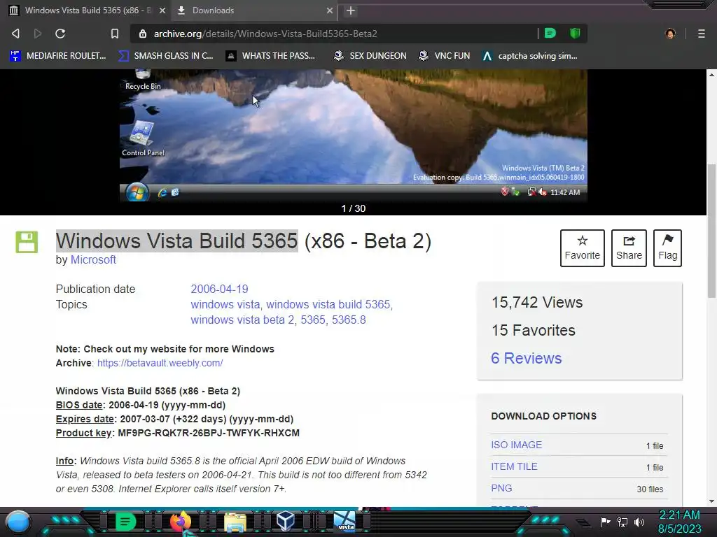
Task: Open the 'windows vista beta 2' topic
Action: pos(242,320)
